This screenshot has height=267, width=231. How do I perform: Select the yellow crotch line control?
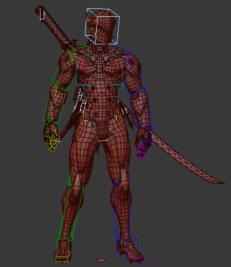click(103, 141)
